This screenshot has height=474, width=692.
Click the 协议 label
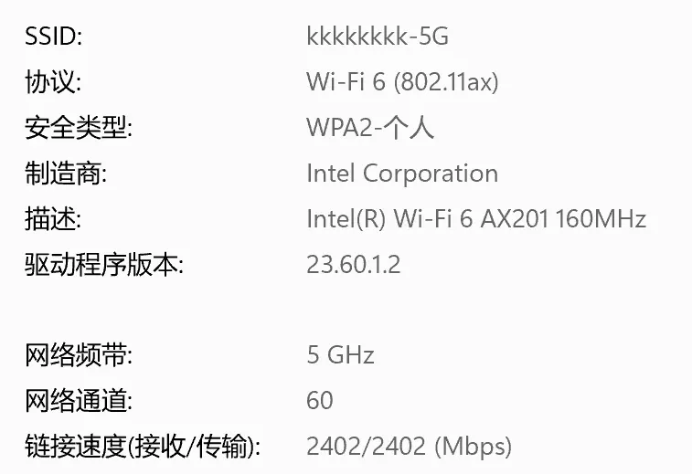pos(53,82)
